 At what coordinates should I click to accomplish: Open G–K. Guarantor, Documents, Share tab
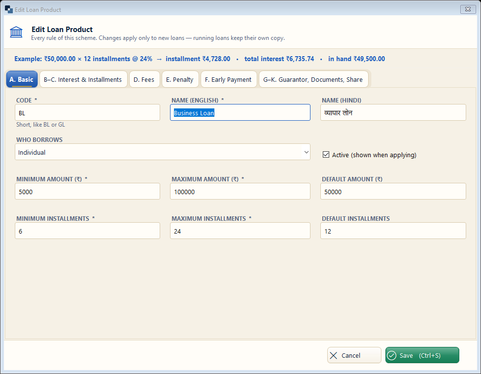point(313,79)
